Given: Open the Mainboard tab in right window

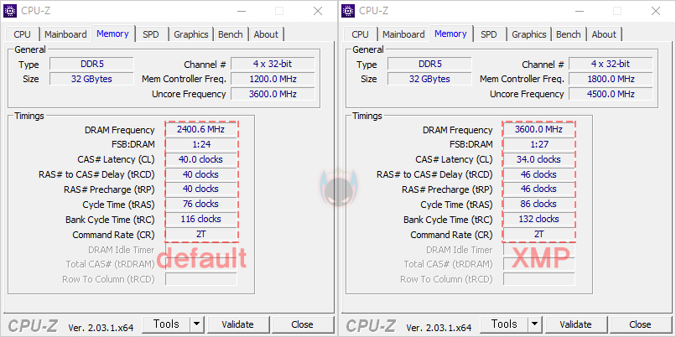Looking at the screenshot, I should (403, 34).
